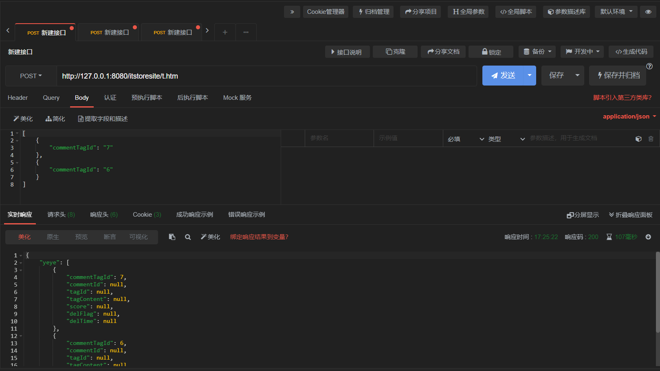Image resolution: width=660 pixels, height=371 pixels.
Task: Open 备份 backup dropdown
Action: click(x=537, y=52)
